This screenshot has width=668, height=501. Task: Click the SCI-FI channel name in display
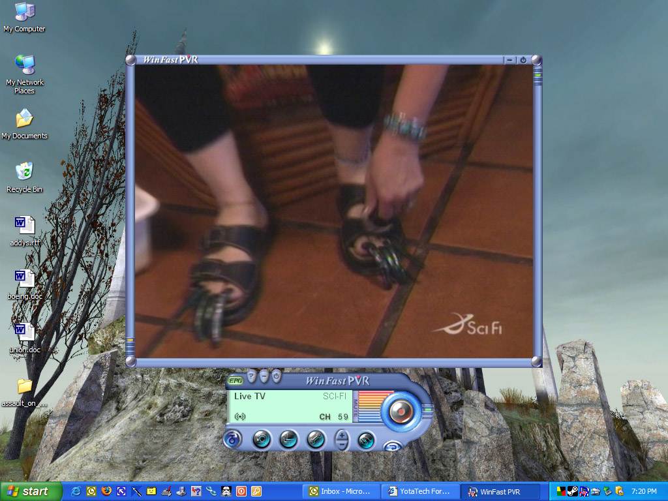pyautogui.click(x=335, y=396)
